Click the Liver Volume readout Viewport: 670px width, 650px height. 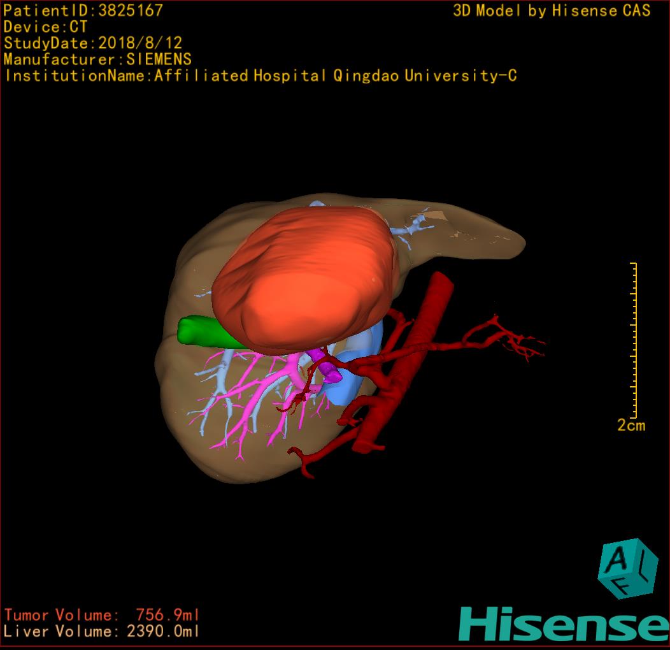coord(102,632)
